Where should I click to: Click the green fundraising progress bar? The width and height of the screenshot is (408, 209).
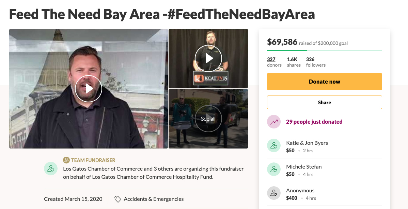(x=325, y=50)
